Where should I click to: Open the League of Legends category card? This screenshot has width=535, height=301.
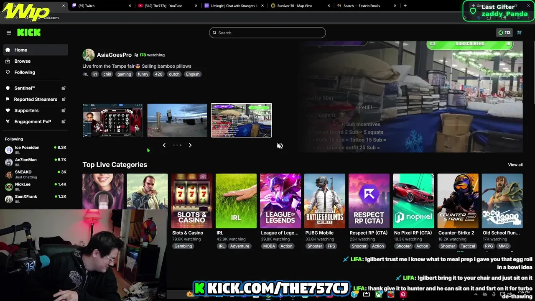pos(280,201)
